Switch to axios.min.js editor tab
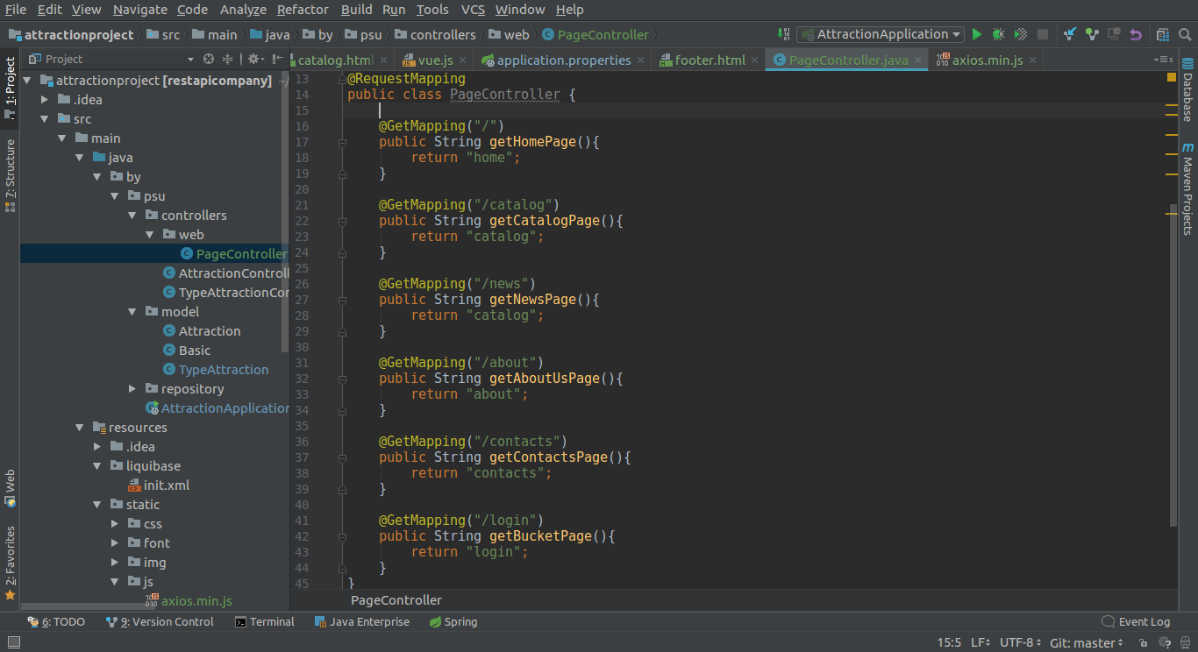Screen dimensions: 1198x652 pyautogui.click(x=988, y=60)
